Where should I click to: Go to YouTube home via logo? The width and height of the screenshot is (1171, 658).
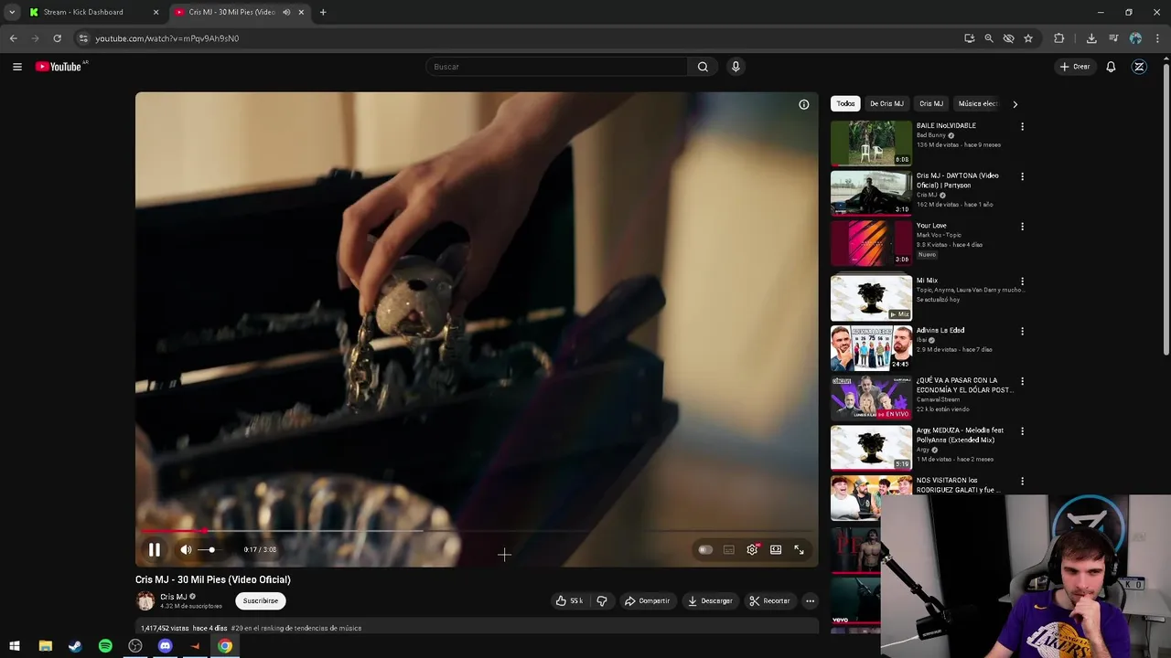(59, 67)
